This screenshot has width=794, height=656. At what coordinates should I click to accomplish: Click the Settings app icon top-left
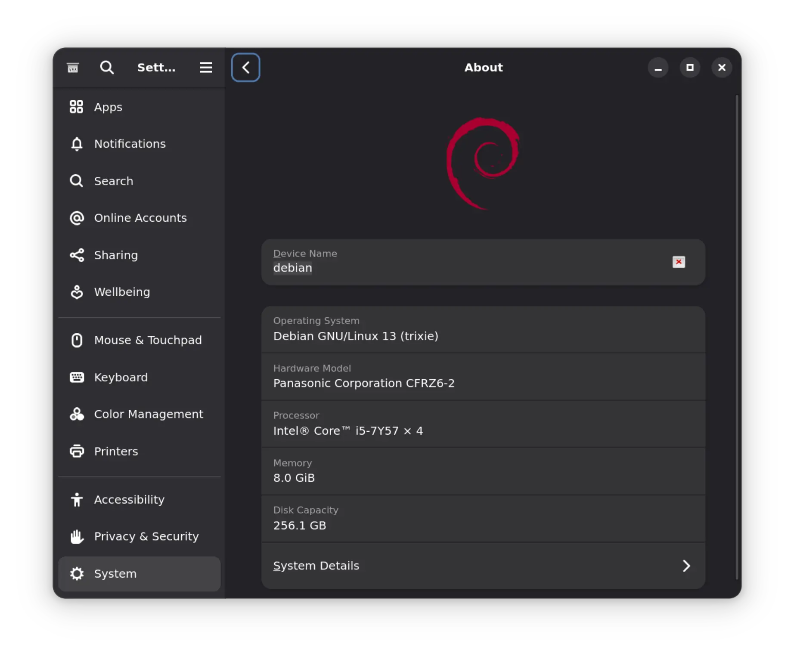click(73, 67)
